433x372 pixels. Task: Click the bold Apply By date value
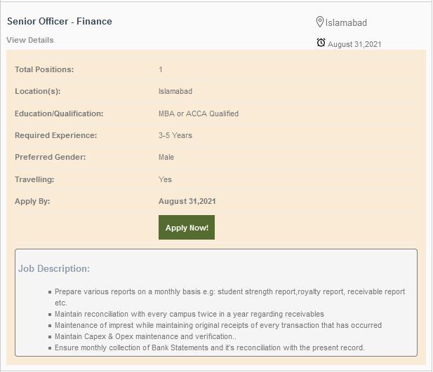click(x=187, y=201)
